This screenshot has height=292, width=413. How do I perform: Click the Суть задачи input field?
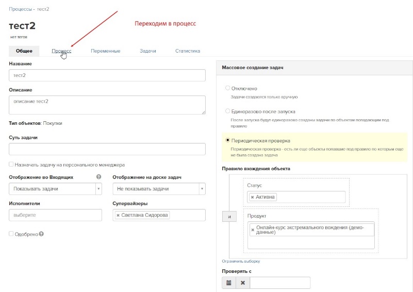pyautogui.click(x=107, y=149)
